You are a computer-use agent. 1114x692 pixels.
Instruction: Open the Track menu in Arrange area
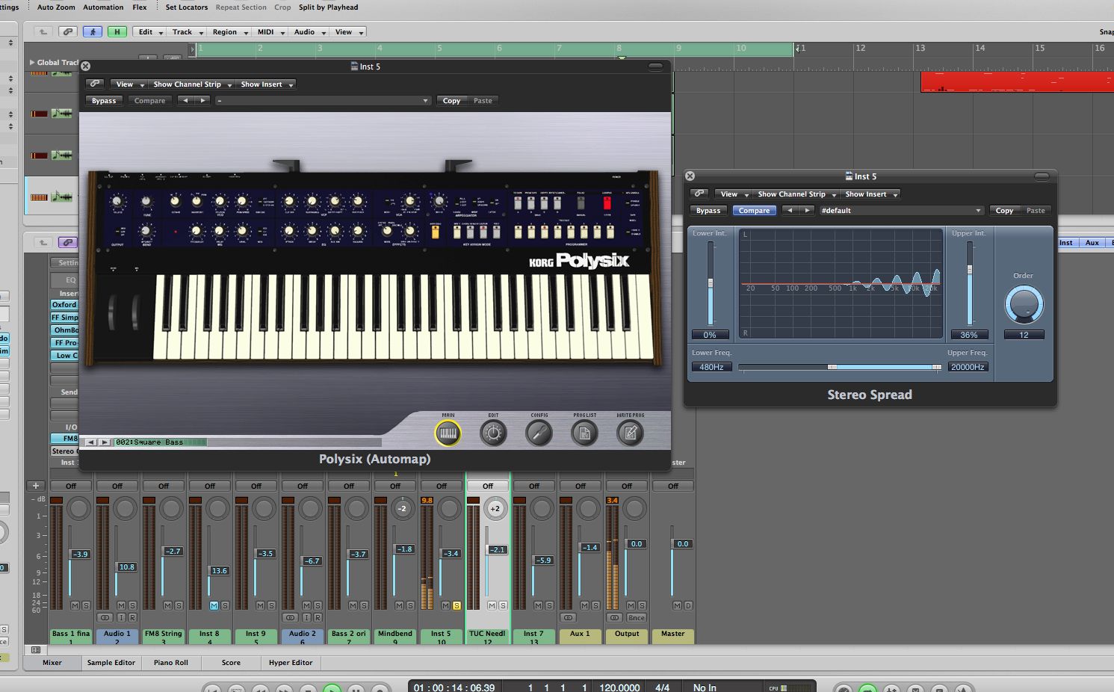(186, 32)
